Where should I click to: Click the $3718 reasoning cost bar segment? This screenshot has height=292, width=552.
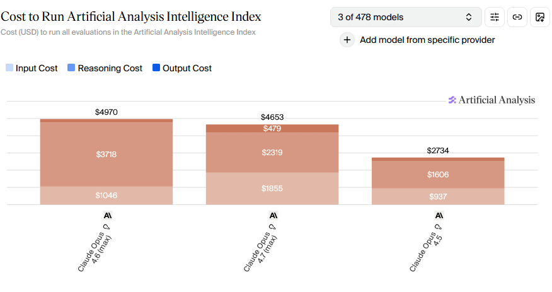point(106,155)
